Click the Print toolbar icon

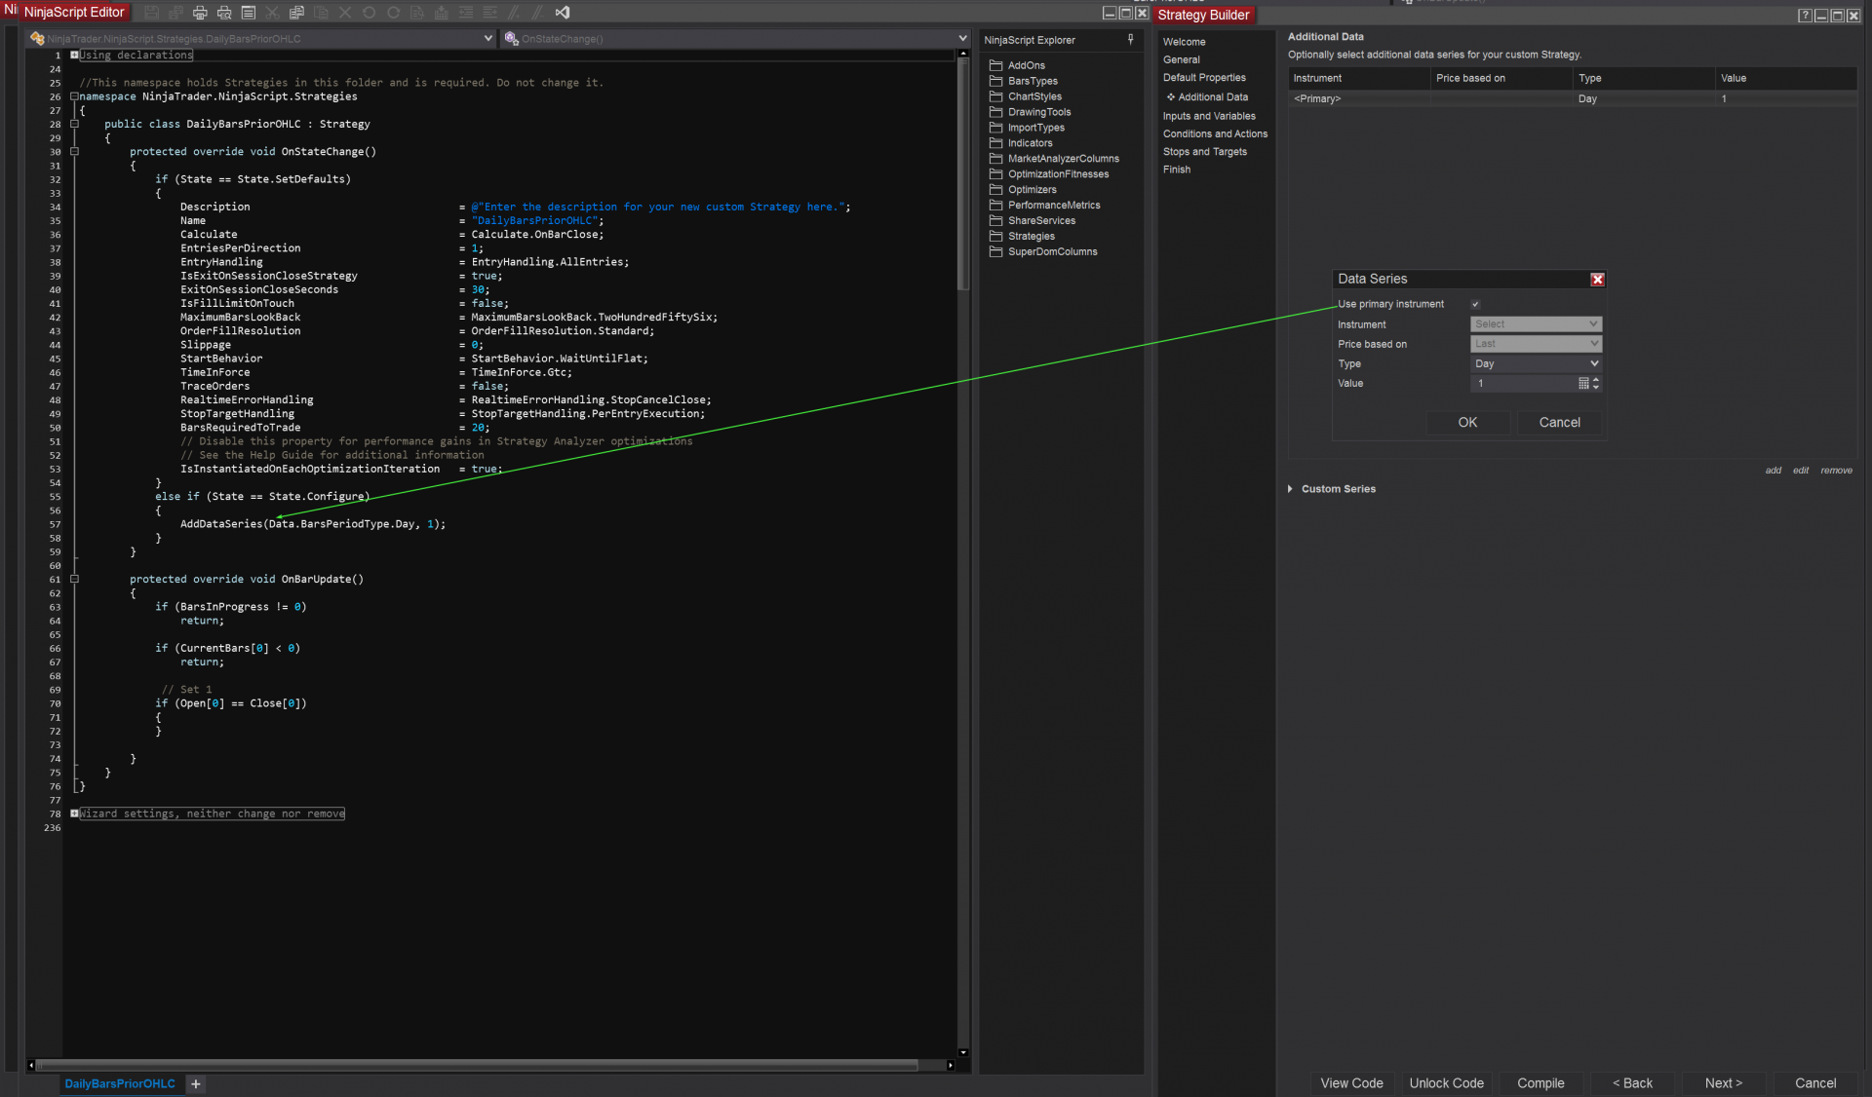[200, 13]
